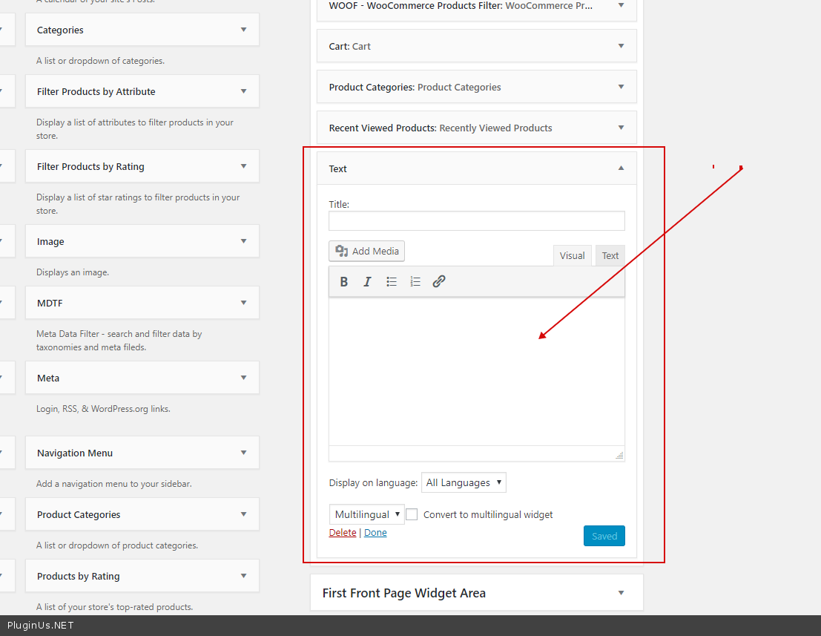
Task: Click into the widget Title field
Action: [476, 221]
